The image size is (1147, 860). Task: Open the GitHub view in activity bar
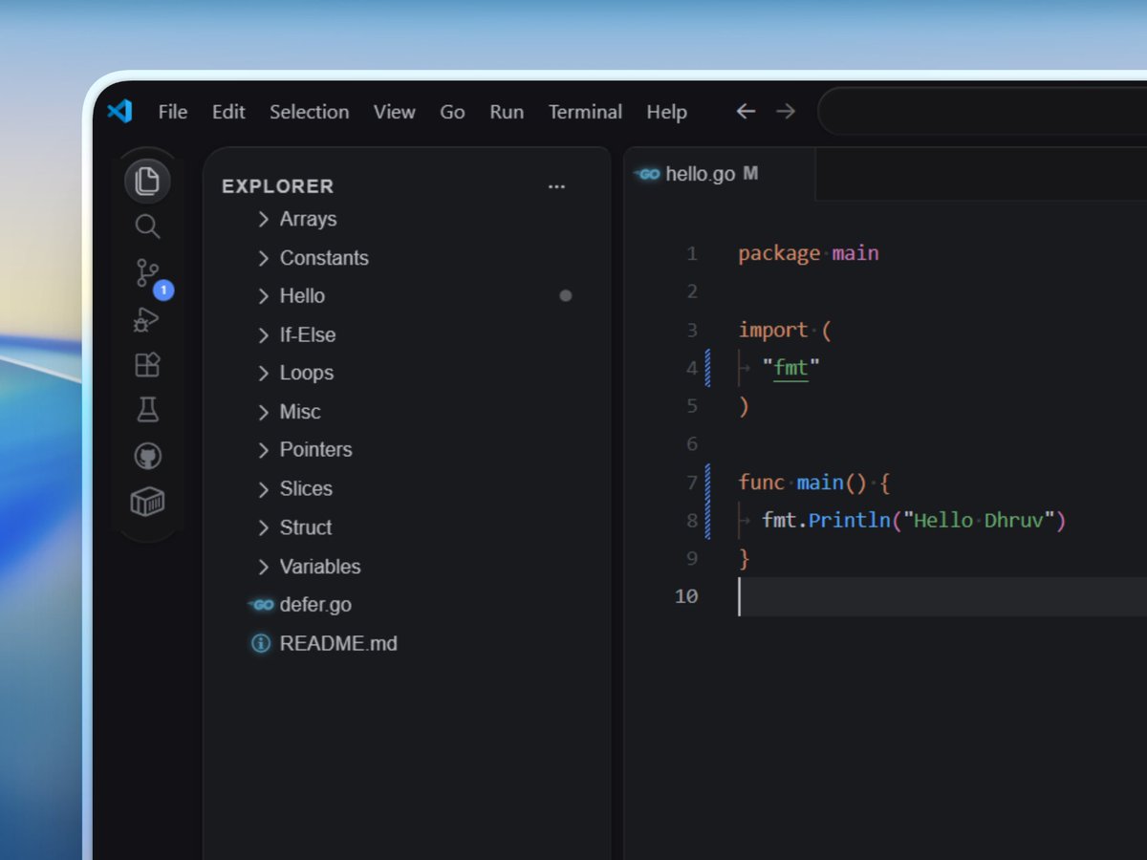click(147, 456)
